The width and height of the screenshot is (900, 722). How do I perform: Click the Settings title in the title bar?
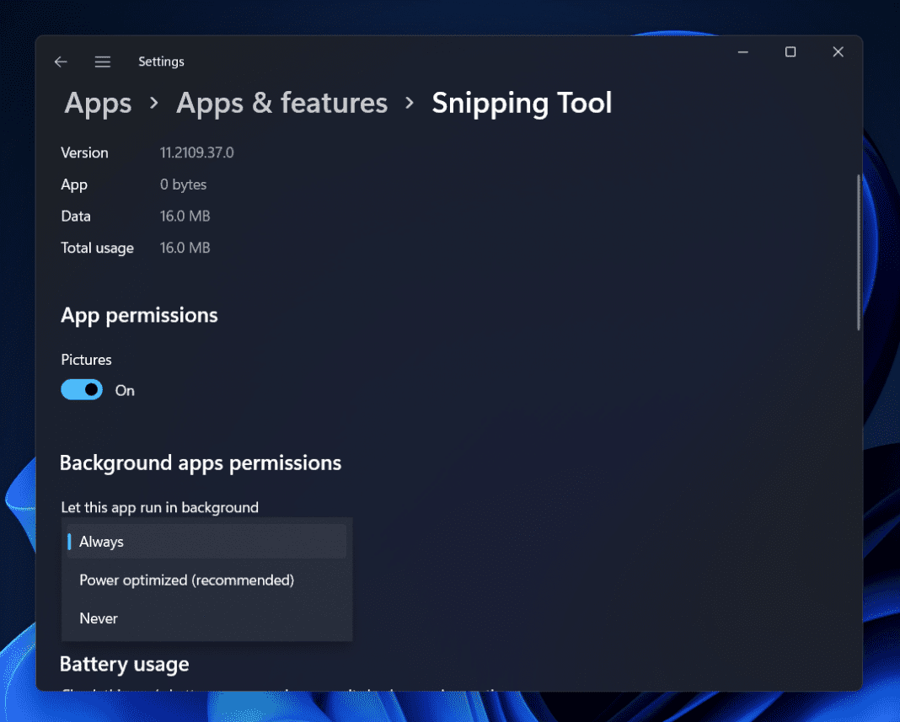click(161, 62)
